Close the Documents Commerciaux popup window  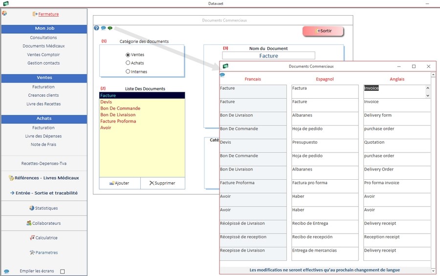pyautogui.click(x=428, y=66)
